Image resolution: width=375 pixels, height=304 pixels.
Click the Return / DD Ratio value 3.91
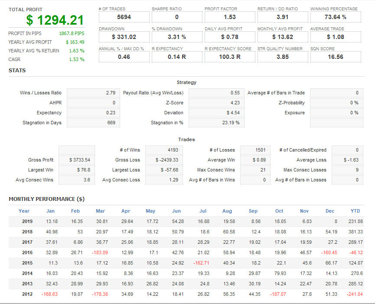tap(283, 17)
